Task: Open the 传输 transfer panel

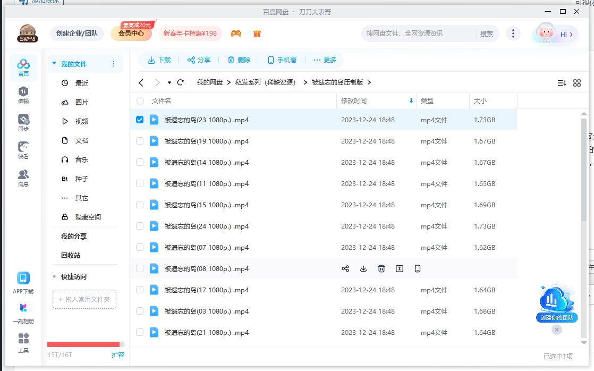Action: [23, 91]
